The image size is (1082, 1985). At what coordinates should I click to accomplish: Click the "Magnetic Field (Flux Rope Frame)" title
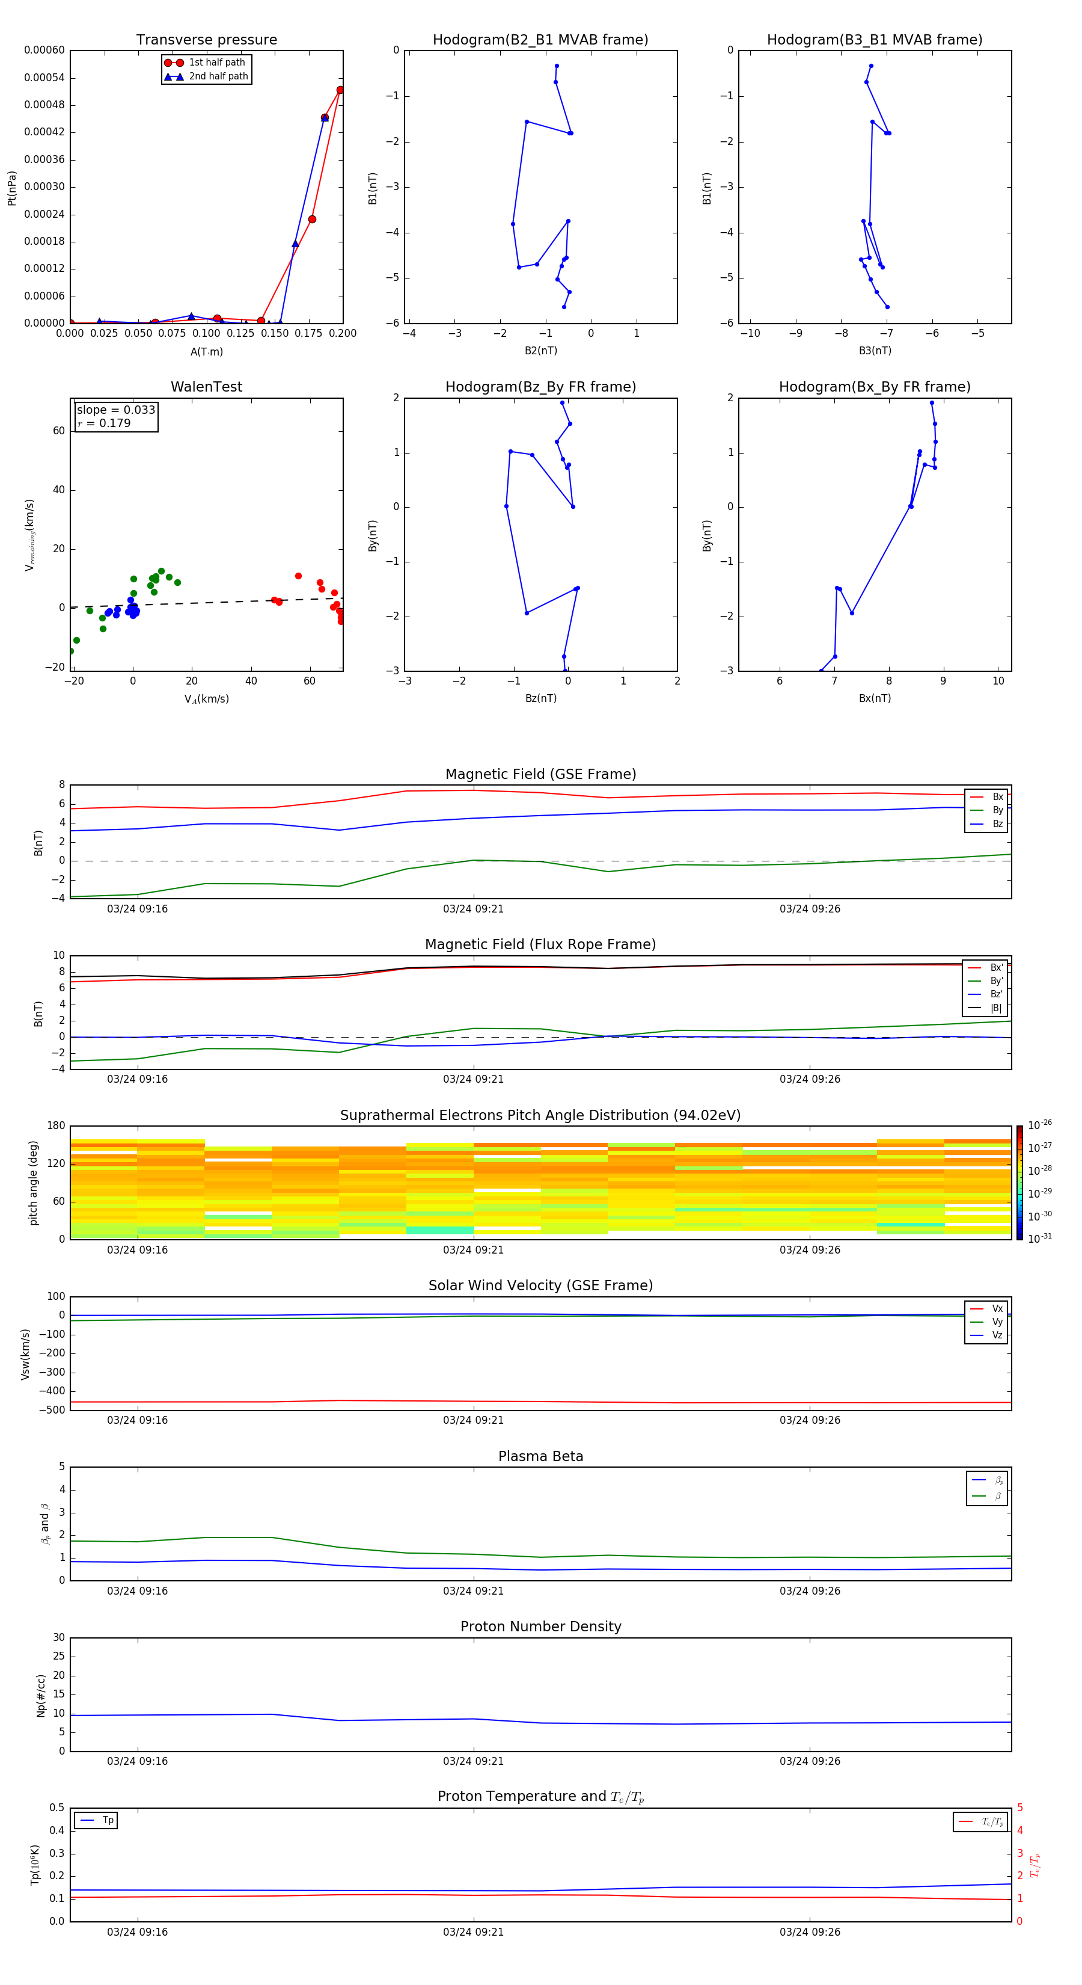pos(540,945)
